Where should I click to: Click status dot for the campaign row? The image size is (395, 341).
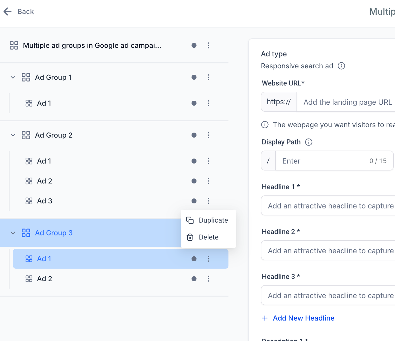click(x=194, y=45)
